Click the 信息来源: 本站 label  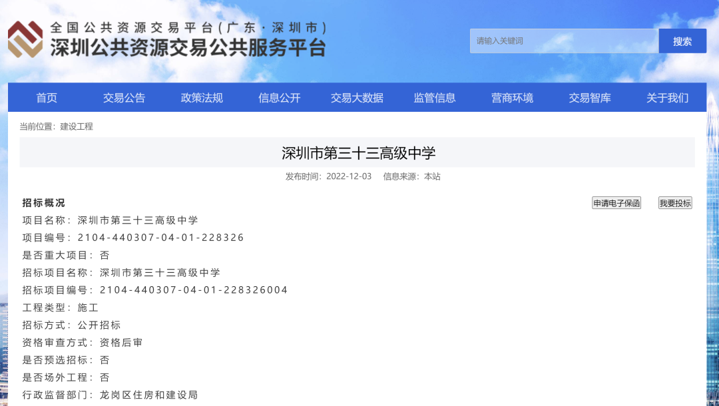[411, 176]
